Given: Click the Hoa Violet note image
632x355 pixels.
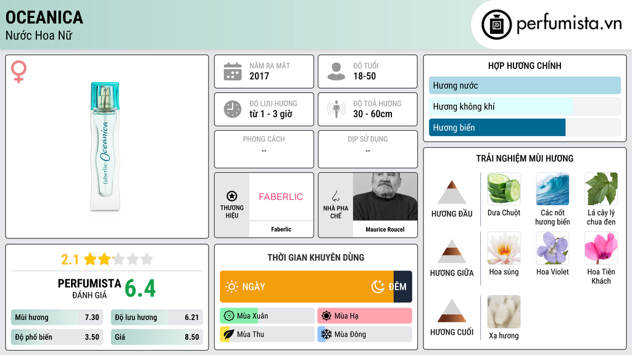Looking at the screenshot, I should [x=552, y=248].
